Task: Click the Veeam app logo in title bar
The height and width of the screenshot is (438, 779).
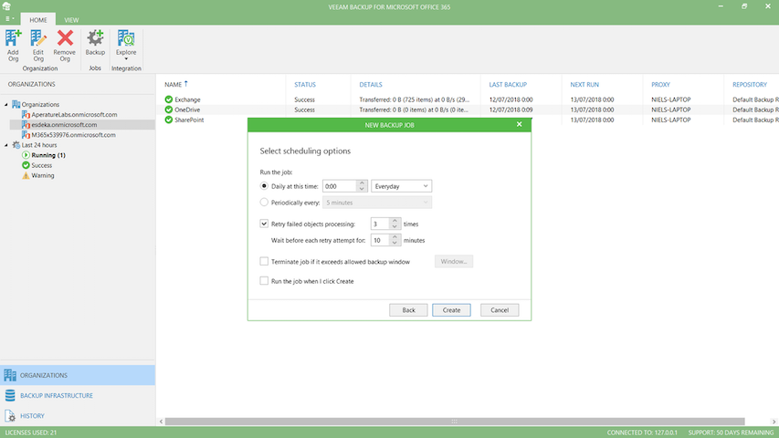Action: click(x=6, y=6)
